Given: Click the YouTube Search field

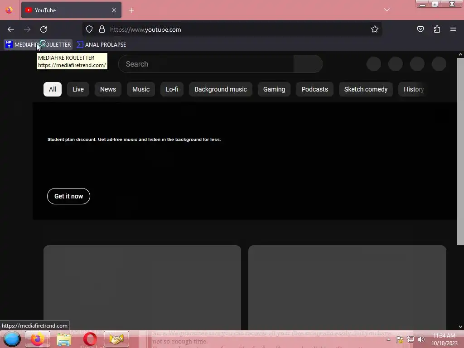Looking at the screenshot, I should [206, 64].
